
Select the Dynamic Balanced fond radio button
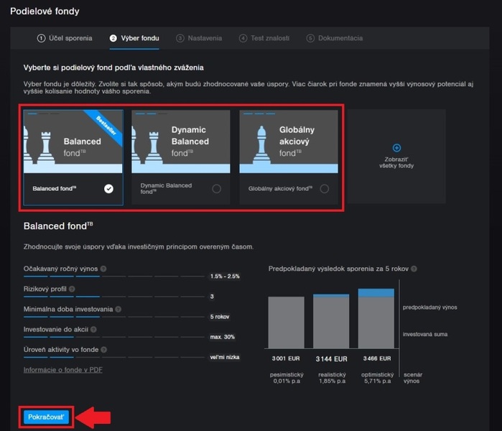coord(216,189)
